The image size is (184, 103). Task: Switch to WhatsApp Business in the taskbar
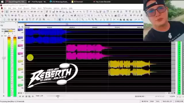point(59,2)
